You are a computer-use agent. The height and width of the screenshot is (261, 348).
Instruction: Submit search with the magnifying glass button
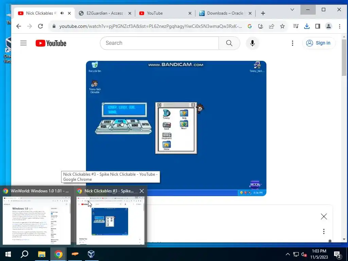[229, 43]
